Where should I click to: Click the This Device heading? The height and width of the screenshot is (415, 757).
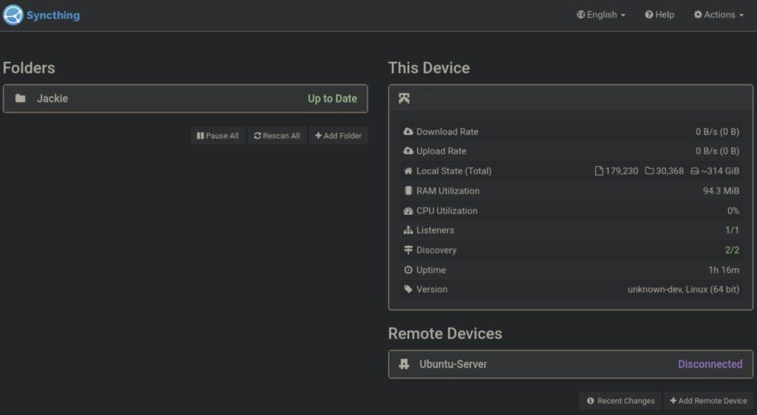[429, 68]
